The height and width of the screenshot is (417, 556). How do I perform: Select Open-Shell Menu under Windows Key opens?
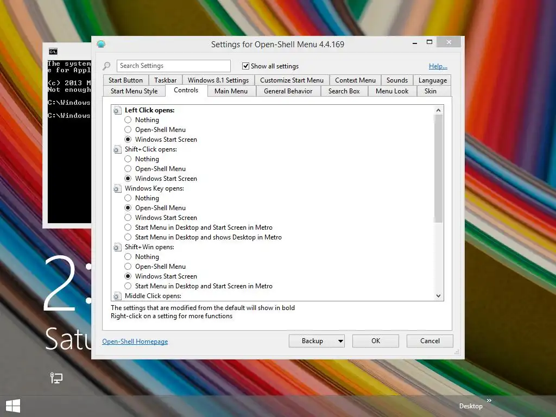coord(128,208)
